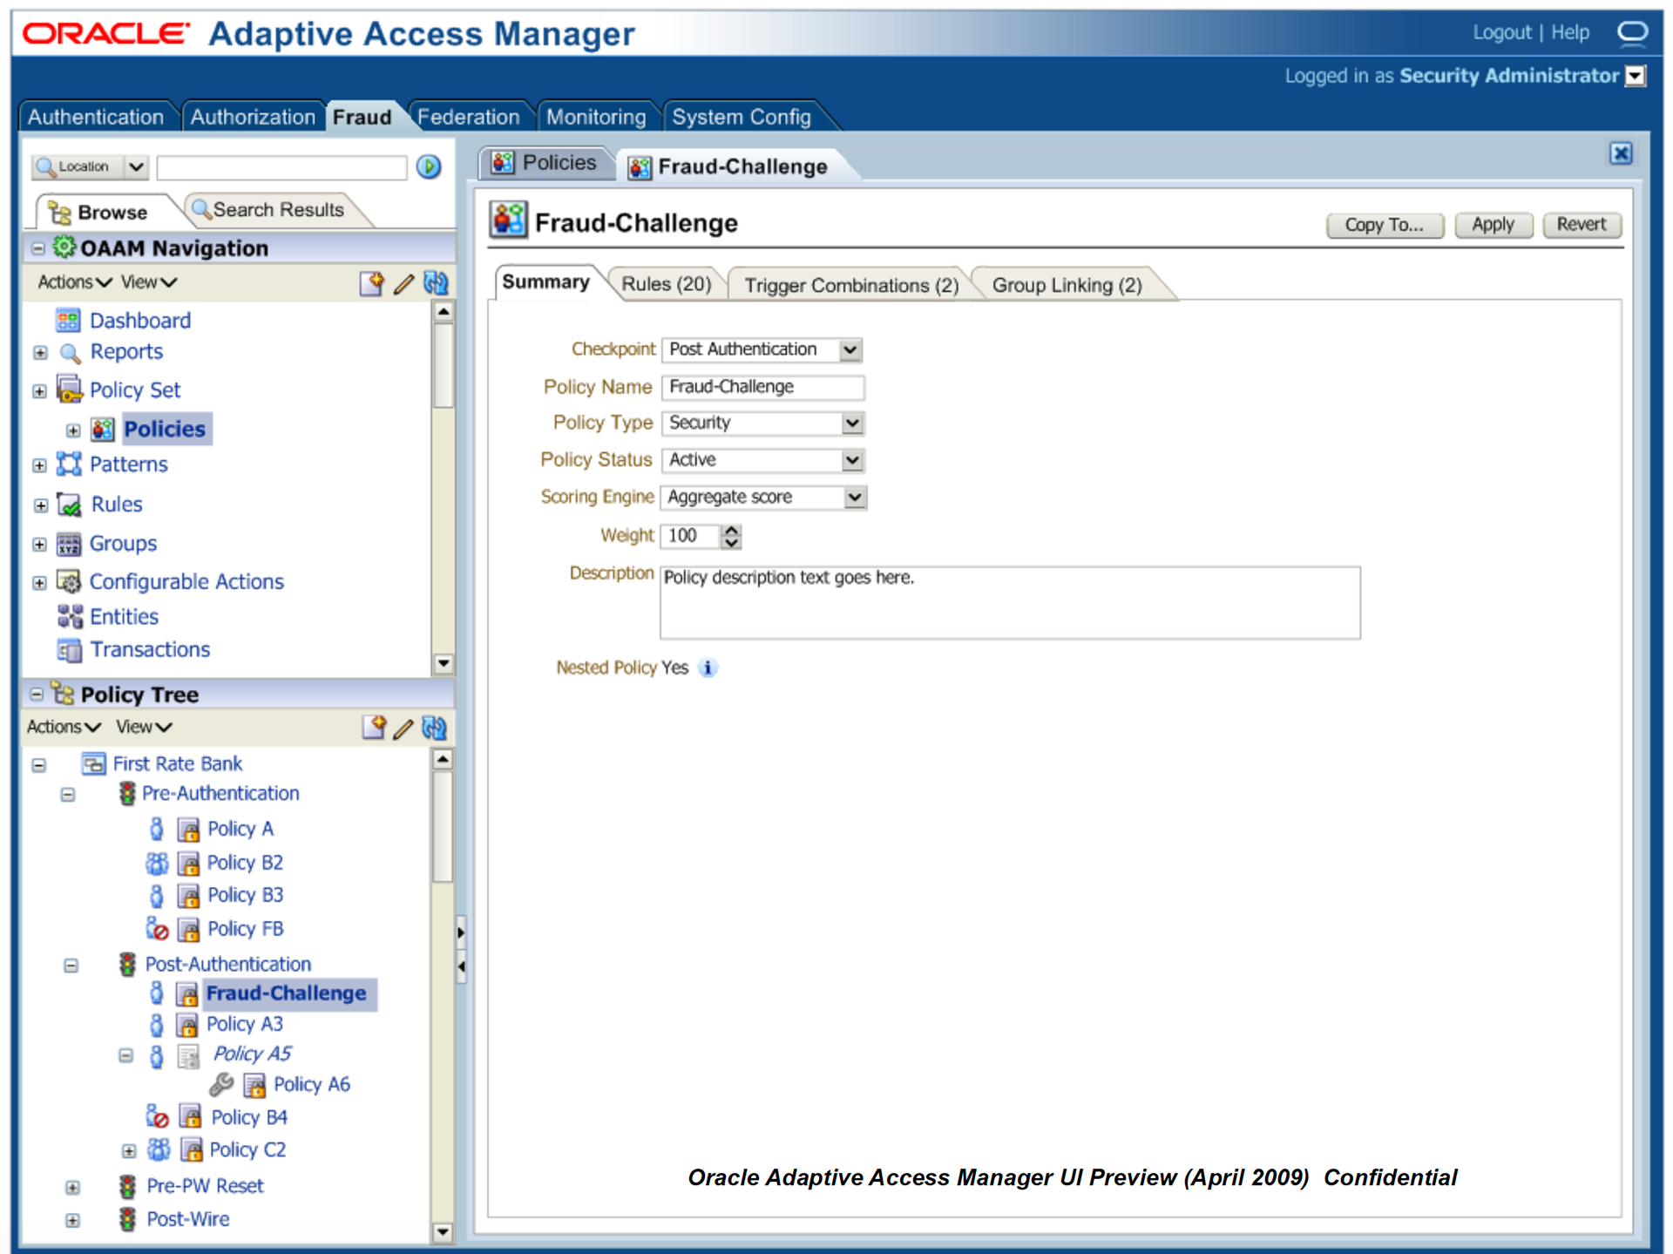Expand the Pre-PW Reset node
The height and width of the screenshot is (1254, 1673).
pos(72,1188)
